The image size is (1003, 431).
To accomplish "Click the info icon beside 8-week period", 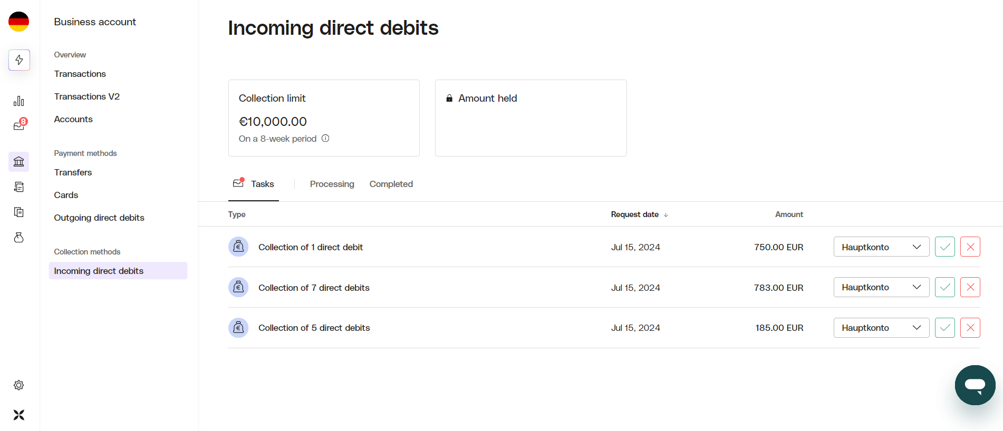I will coord(325,139).
